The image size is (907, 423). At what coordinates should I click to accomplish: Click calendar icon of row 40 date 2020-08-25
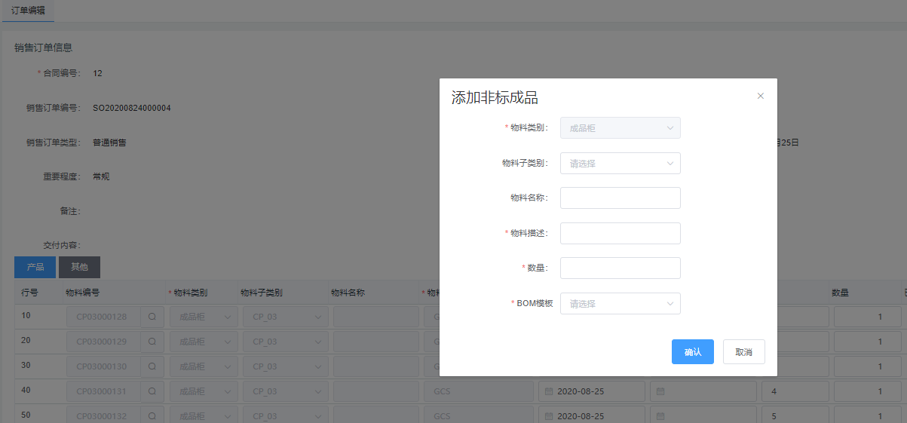point(549,392)
